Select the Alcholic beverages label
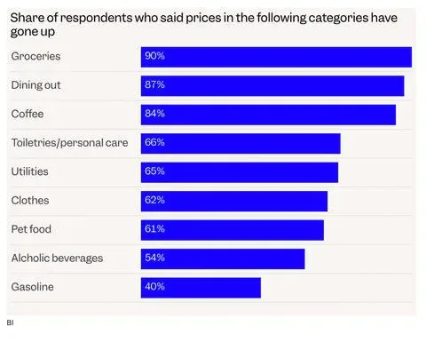Screen dimensions: 426x342 (57, 258)
